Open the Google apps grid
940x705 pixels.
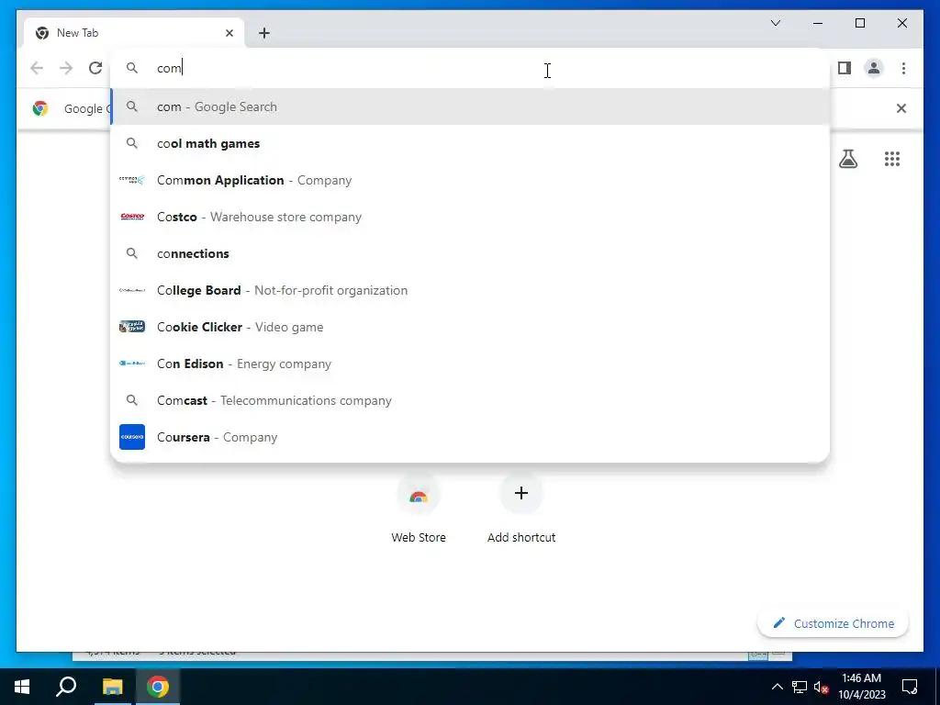click(x=892, y=159)
